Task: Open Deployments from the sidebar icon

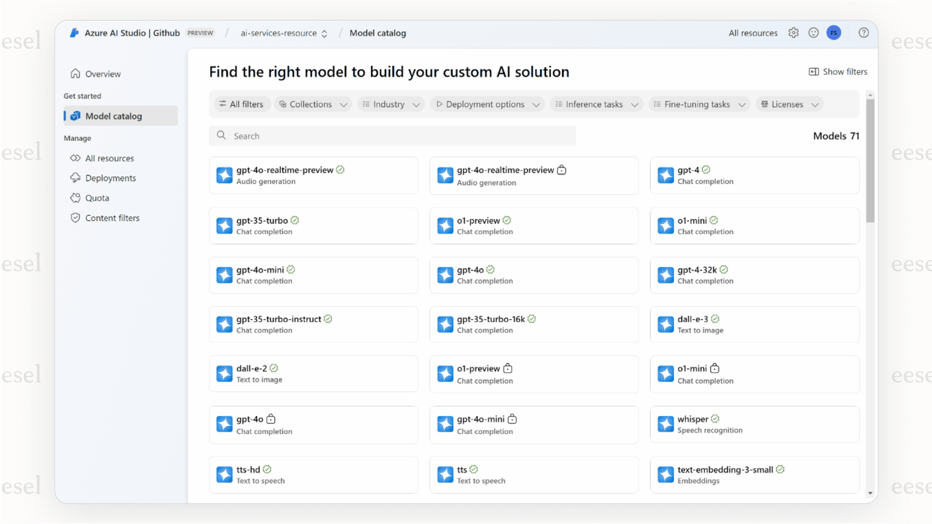Action: coord(75,178)
